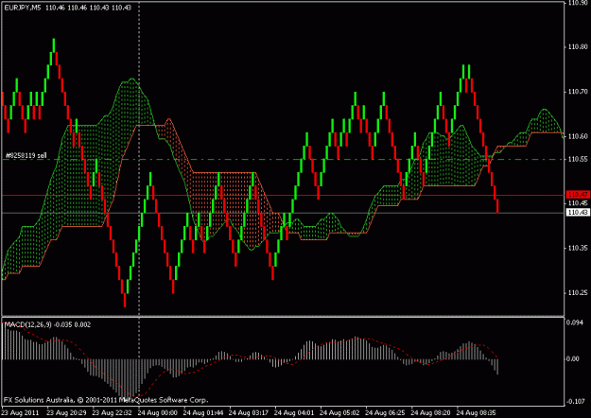Screen dimensions: 591x418
Task: Click the 24 Aug 08:20 time label
Action: pos(430,413)
